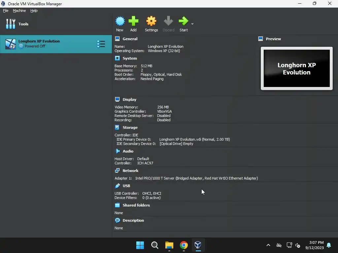The height and width of the screenshot is (253, 338).
Task: Open File Explorer from taskbar
Action: point(169,245)
